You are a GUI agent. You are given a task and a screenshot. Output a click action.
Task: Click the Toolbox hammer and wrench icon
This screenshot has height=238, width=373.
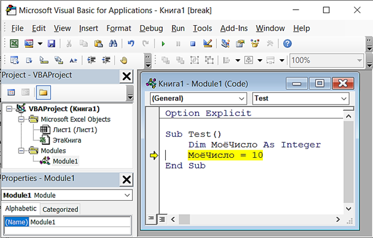[x=270, y=44]
